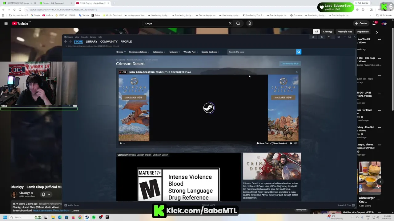Expand Steam Browse dropdown
The image size is (394, 221).
coord(121,52)
